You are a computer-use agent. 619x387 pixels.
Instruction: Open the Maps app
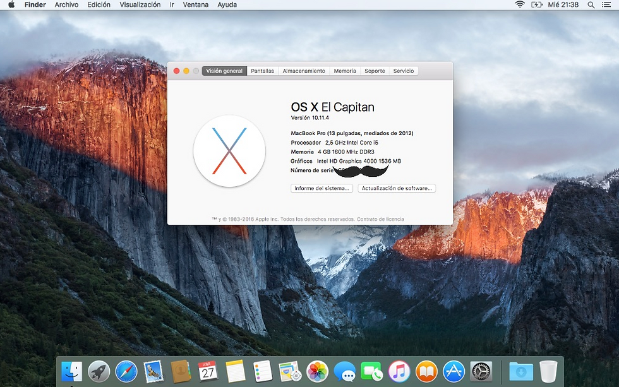click(x=290, y=371)
